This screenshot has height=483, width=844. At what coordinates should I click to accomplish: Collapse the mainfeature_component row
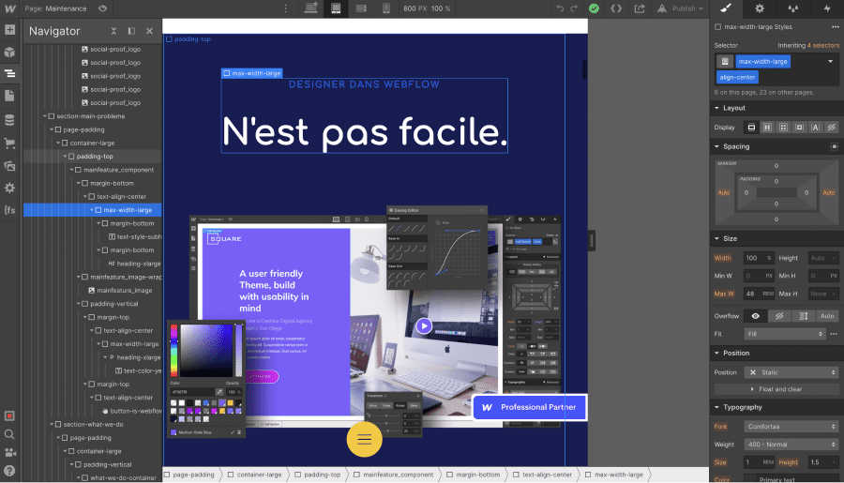pyautogui.click(x=71, y=170)
